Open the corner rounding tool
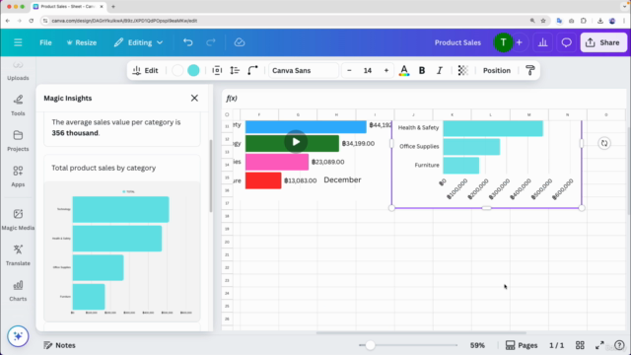Image resolution: width=631 pixels, height=355 pixels. [252, 70]
